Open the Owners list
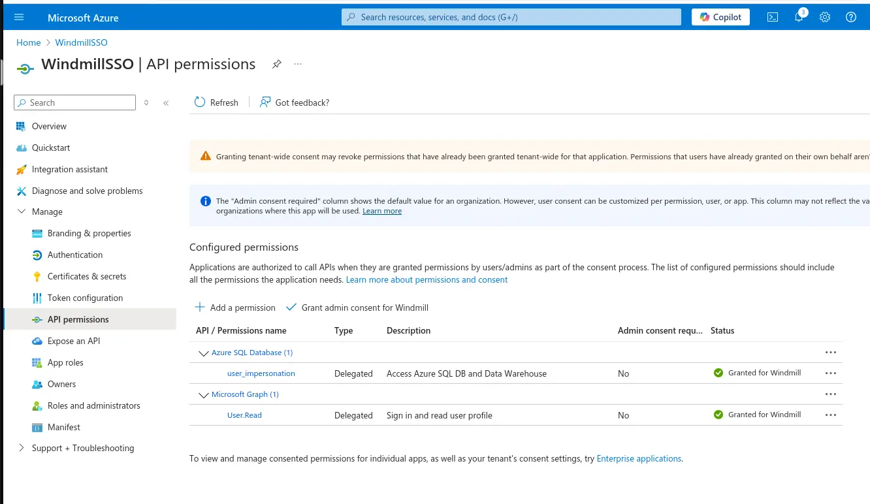The width and height of the screenshot is (870, 504). [60, 384]
